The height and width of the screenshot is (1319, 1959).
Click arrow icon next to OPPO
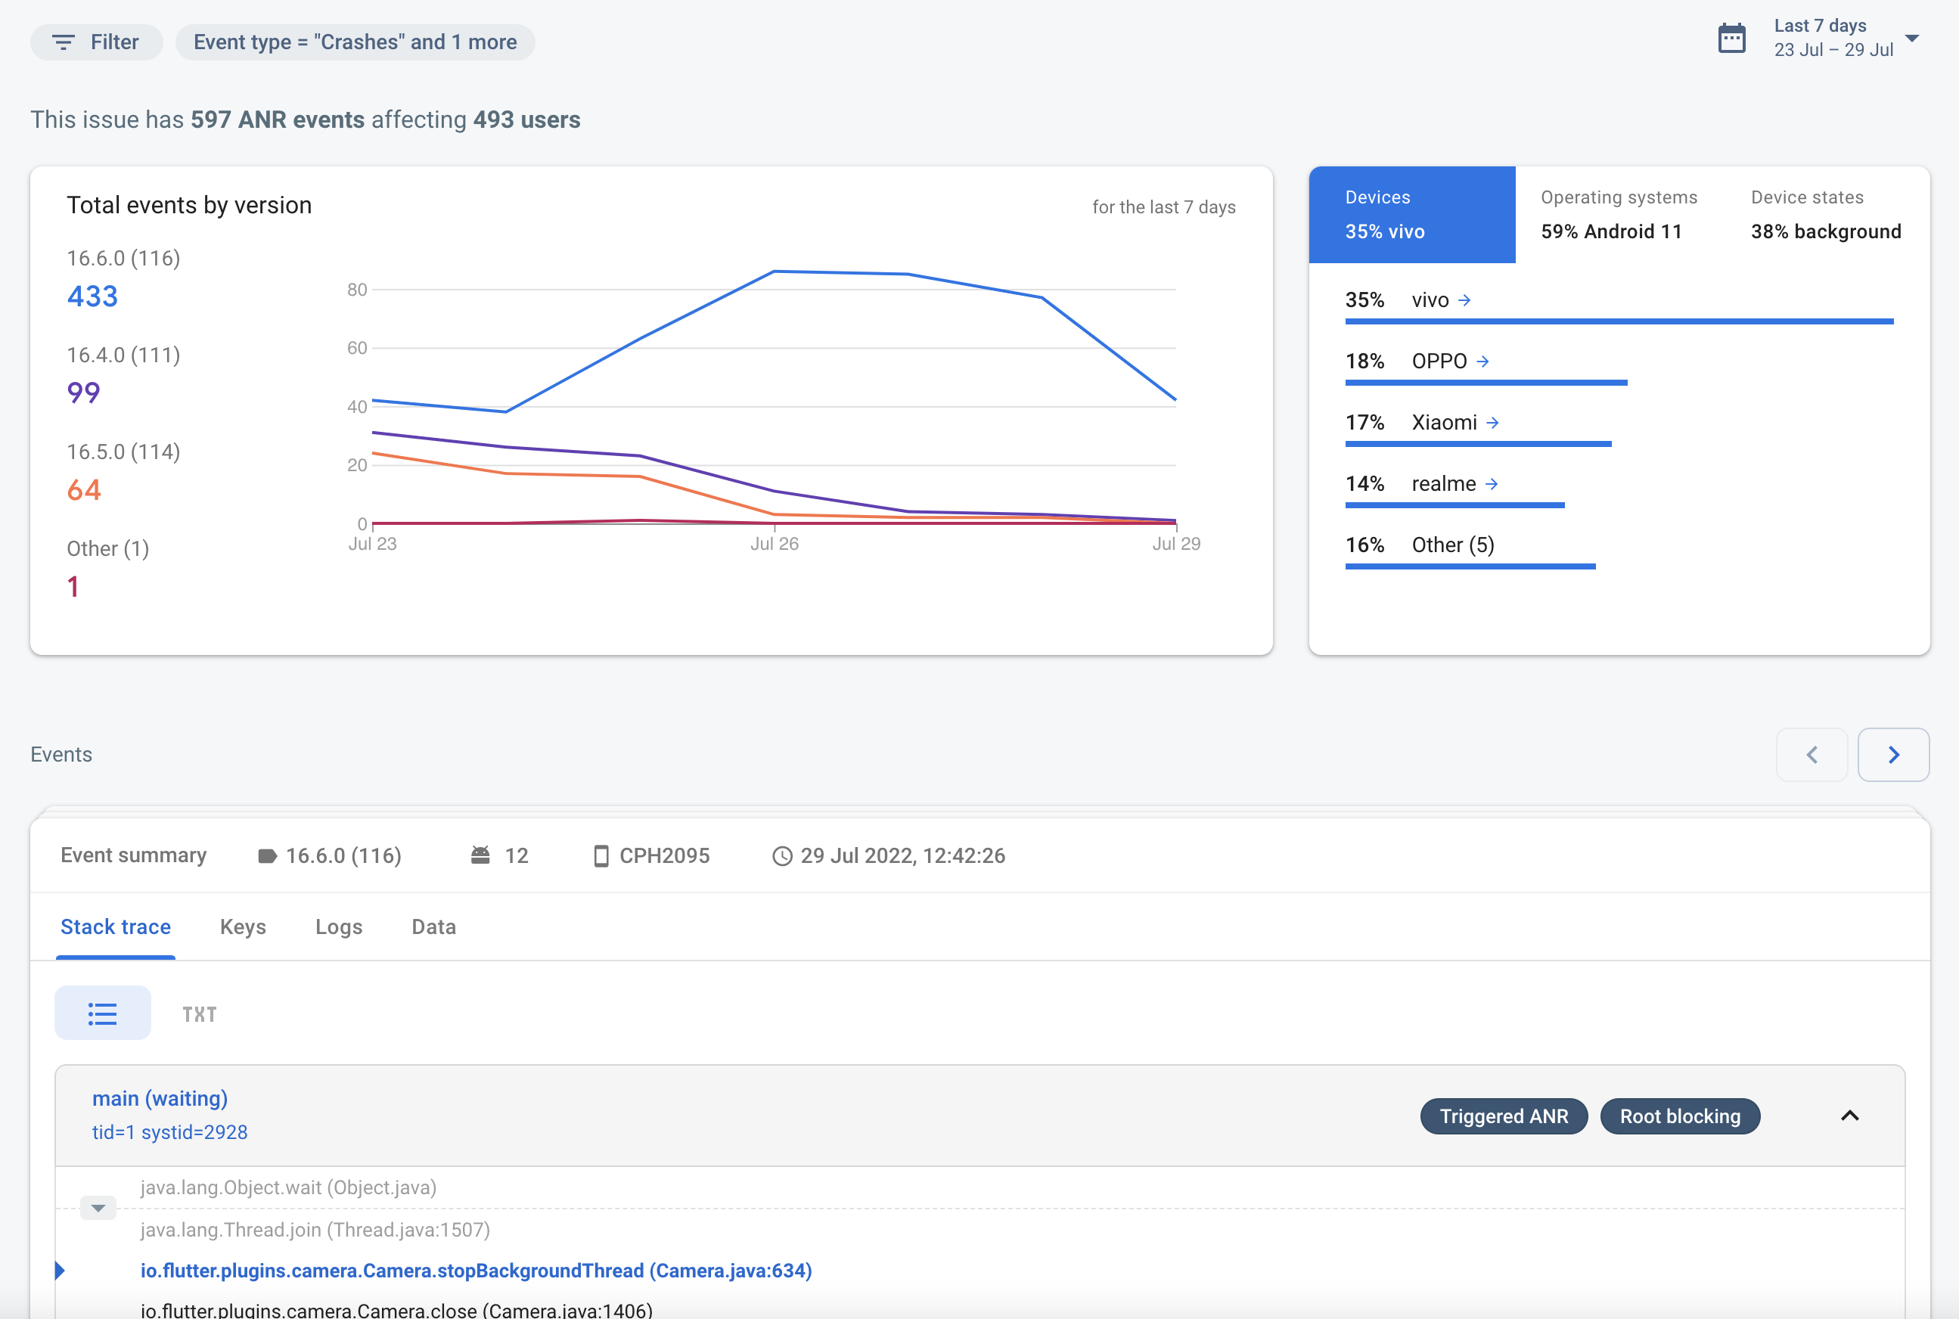[1483, 362]
